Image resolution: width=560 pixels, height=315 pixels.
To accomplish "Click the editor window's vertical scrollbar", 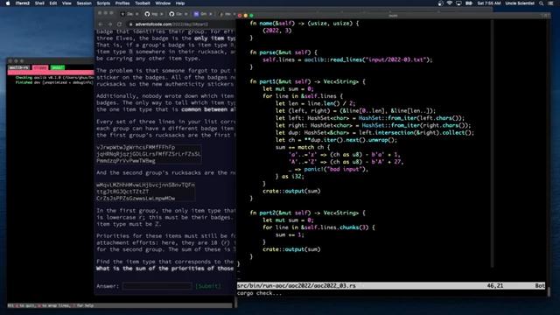I will pyautogui.click(x=493, y=143).
